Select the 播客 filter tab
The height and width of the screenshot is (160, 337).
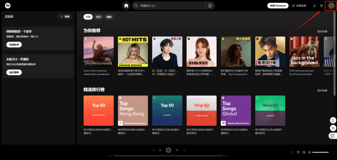coord(109,17)
